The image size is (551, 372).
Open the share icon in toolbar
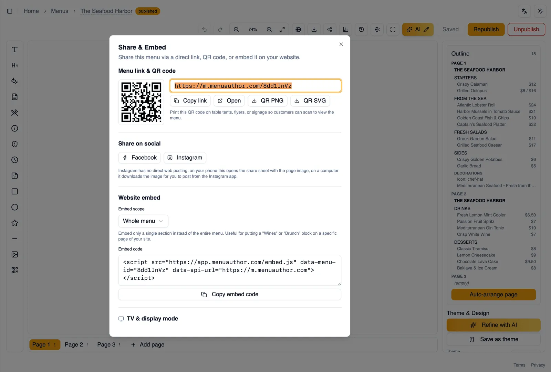coord(330,30)
